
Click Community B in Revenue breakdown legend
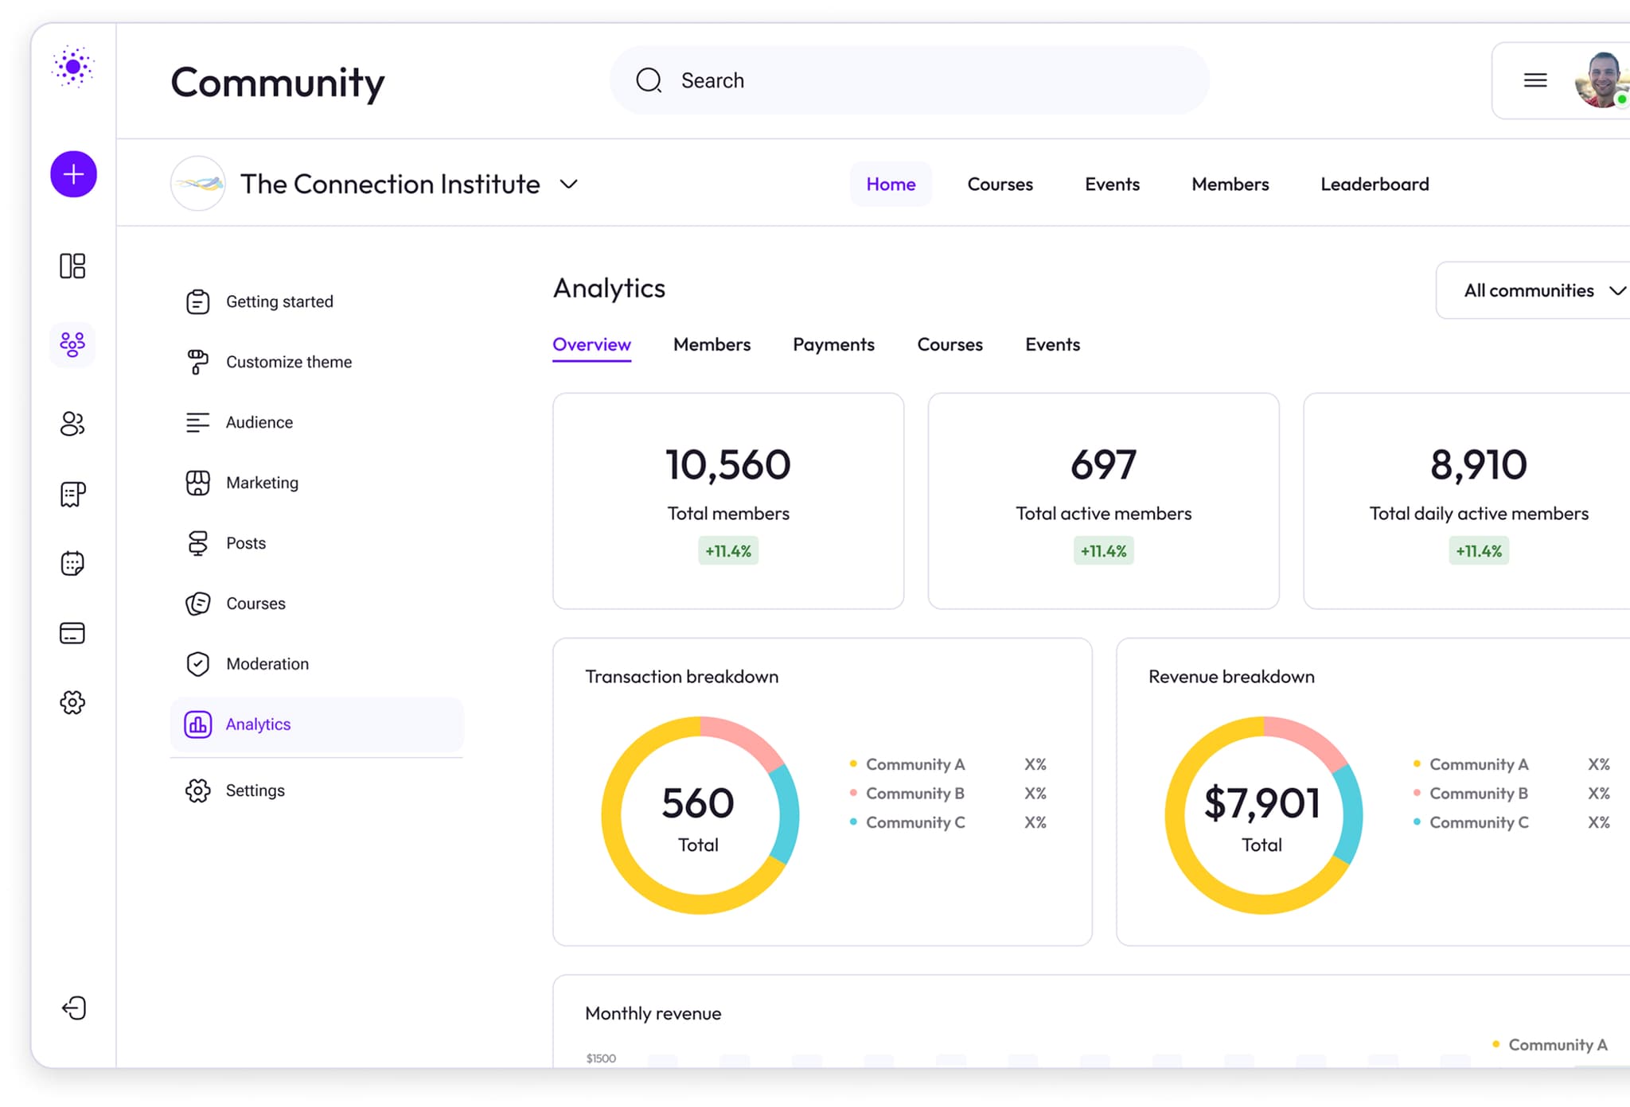click(1479, 794)
